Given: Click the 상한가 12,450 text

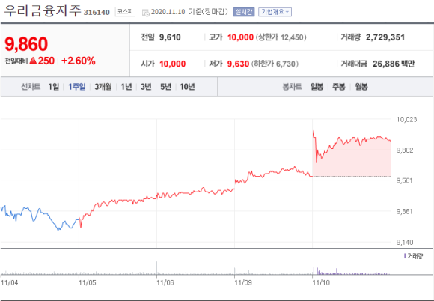Looking at the screenshot, I should (x=281, y=37).
